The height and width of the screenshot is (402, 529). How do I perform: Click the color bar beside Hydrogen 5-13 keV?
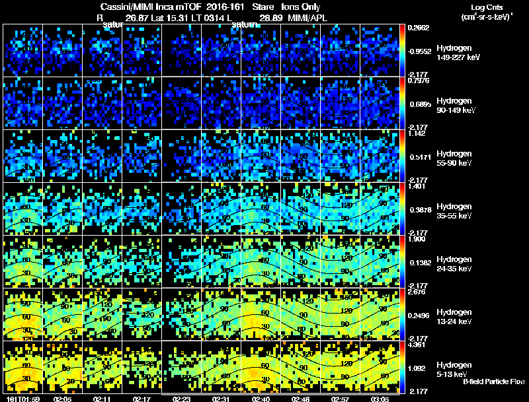coord(402,368)
